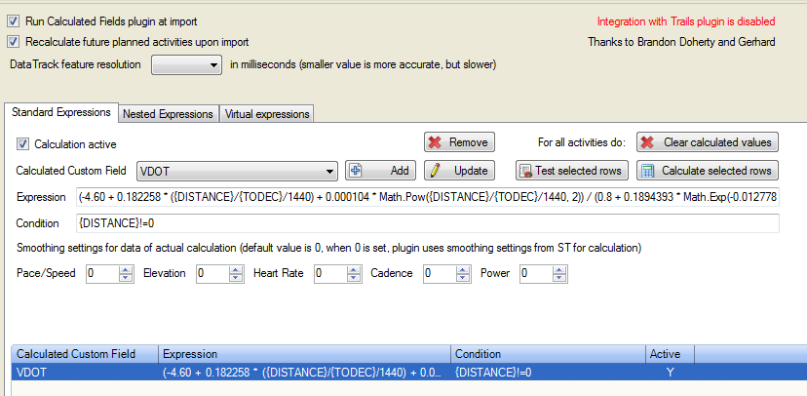Click the red X icon on Remove button

(x=435, y=142)
